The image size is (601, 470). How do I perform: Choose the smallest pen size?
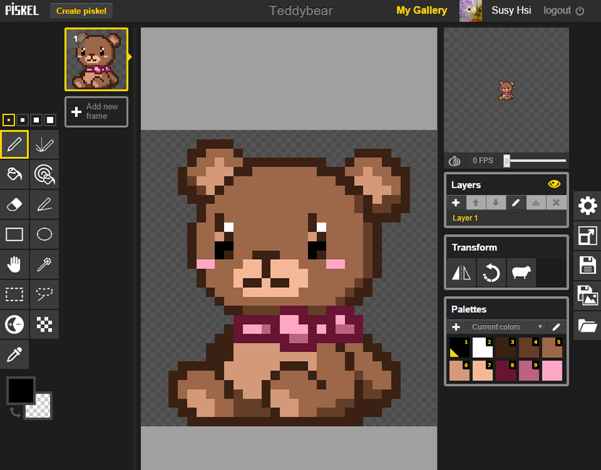tap(8, 120)
